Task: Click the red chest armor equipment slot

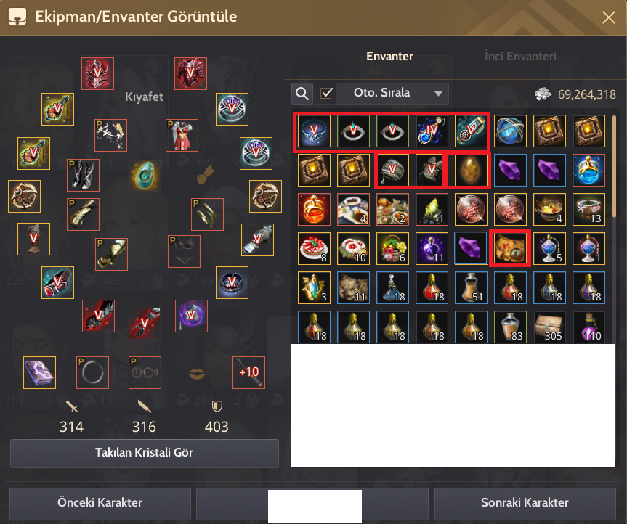Action: pyautogui.click(x=191, y=73)
